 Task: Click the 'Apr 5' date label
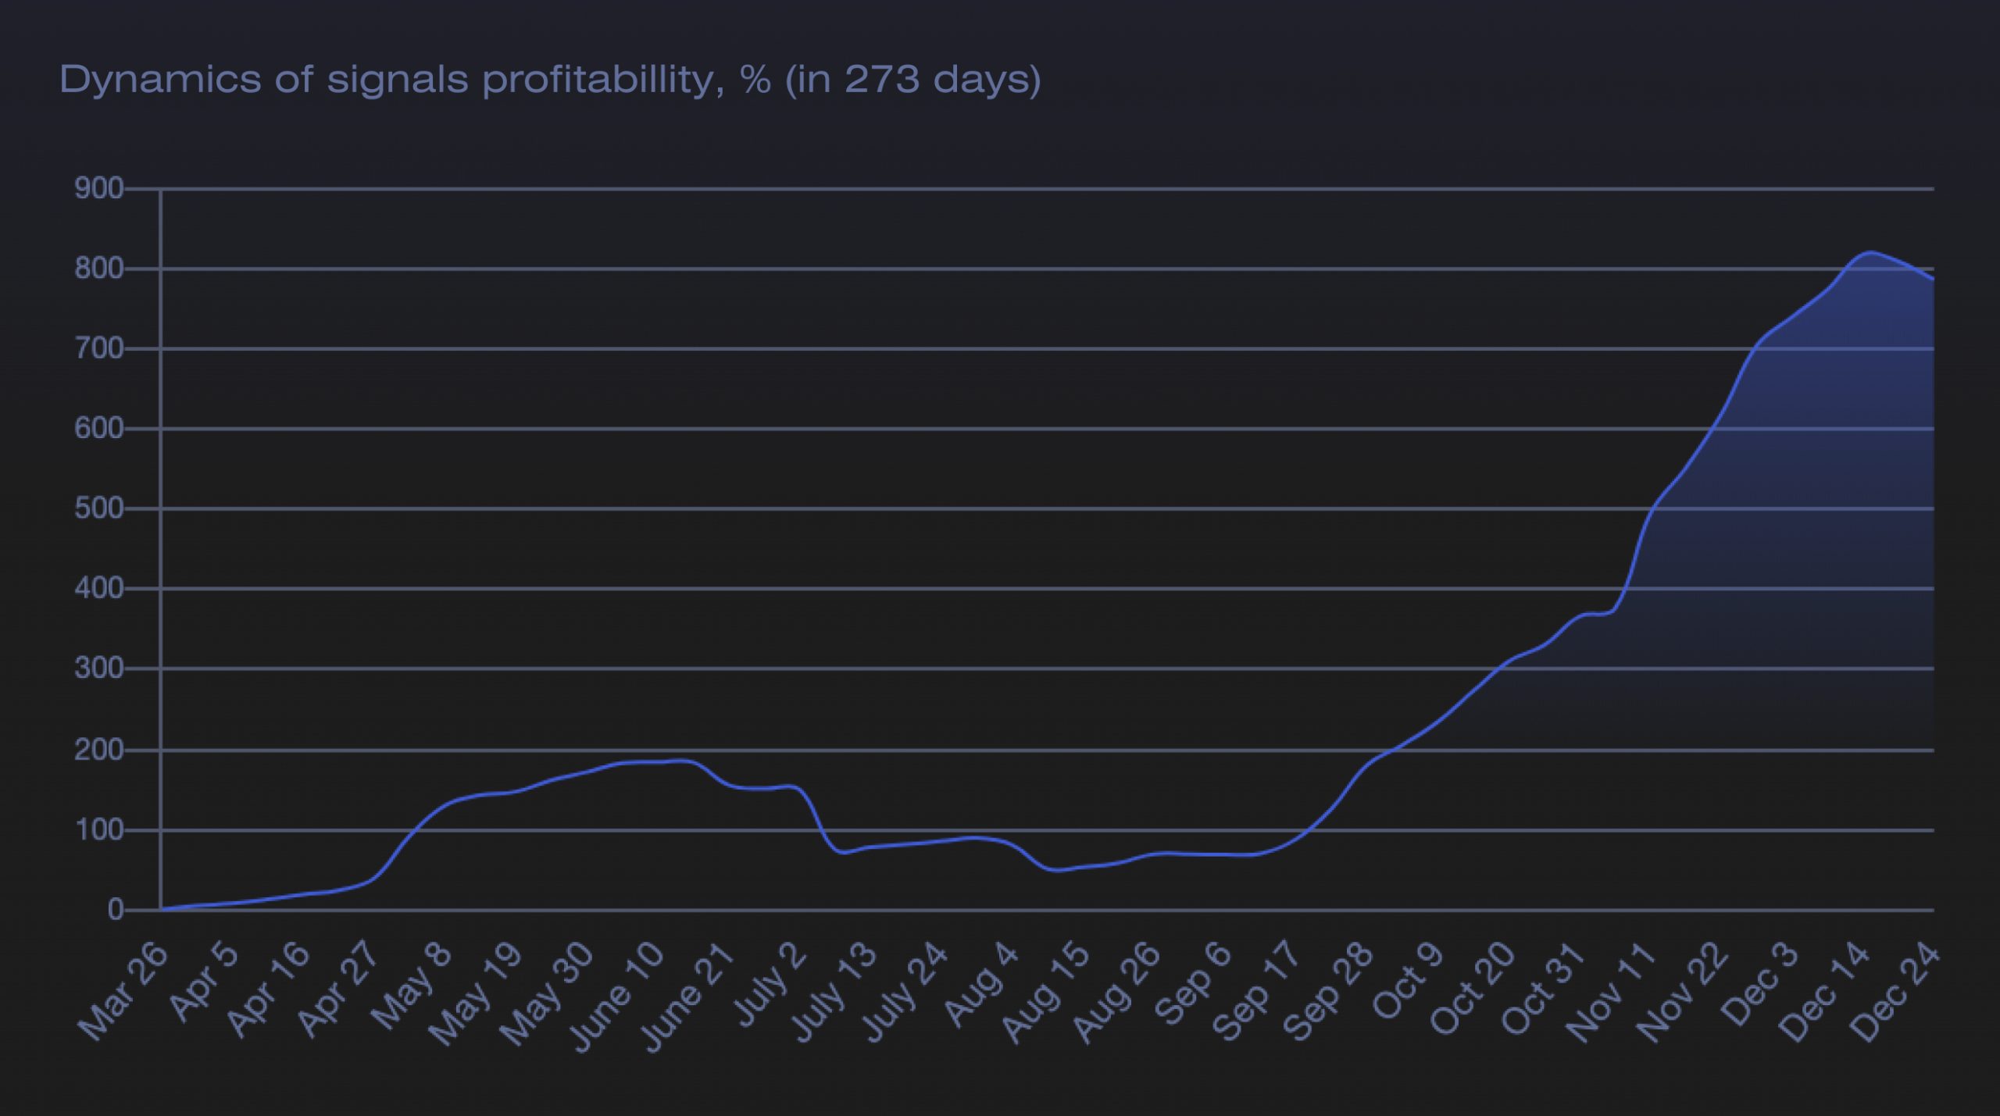(203, 982)
